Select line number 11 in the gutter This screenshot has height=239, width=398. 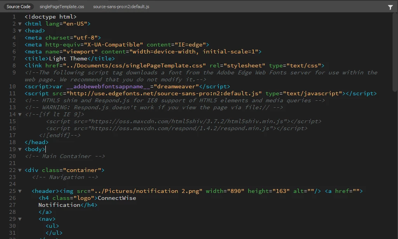coord(12,93)
